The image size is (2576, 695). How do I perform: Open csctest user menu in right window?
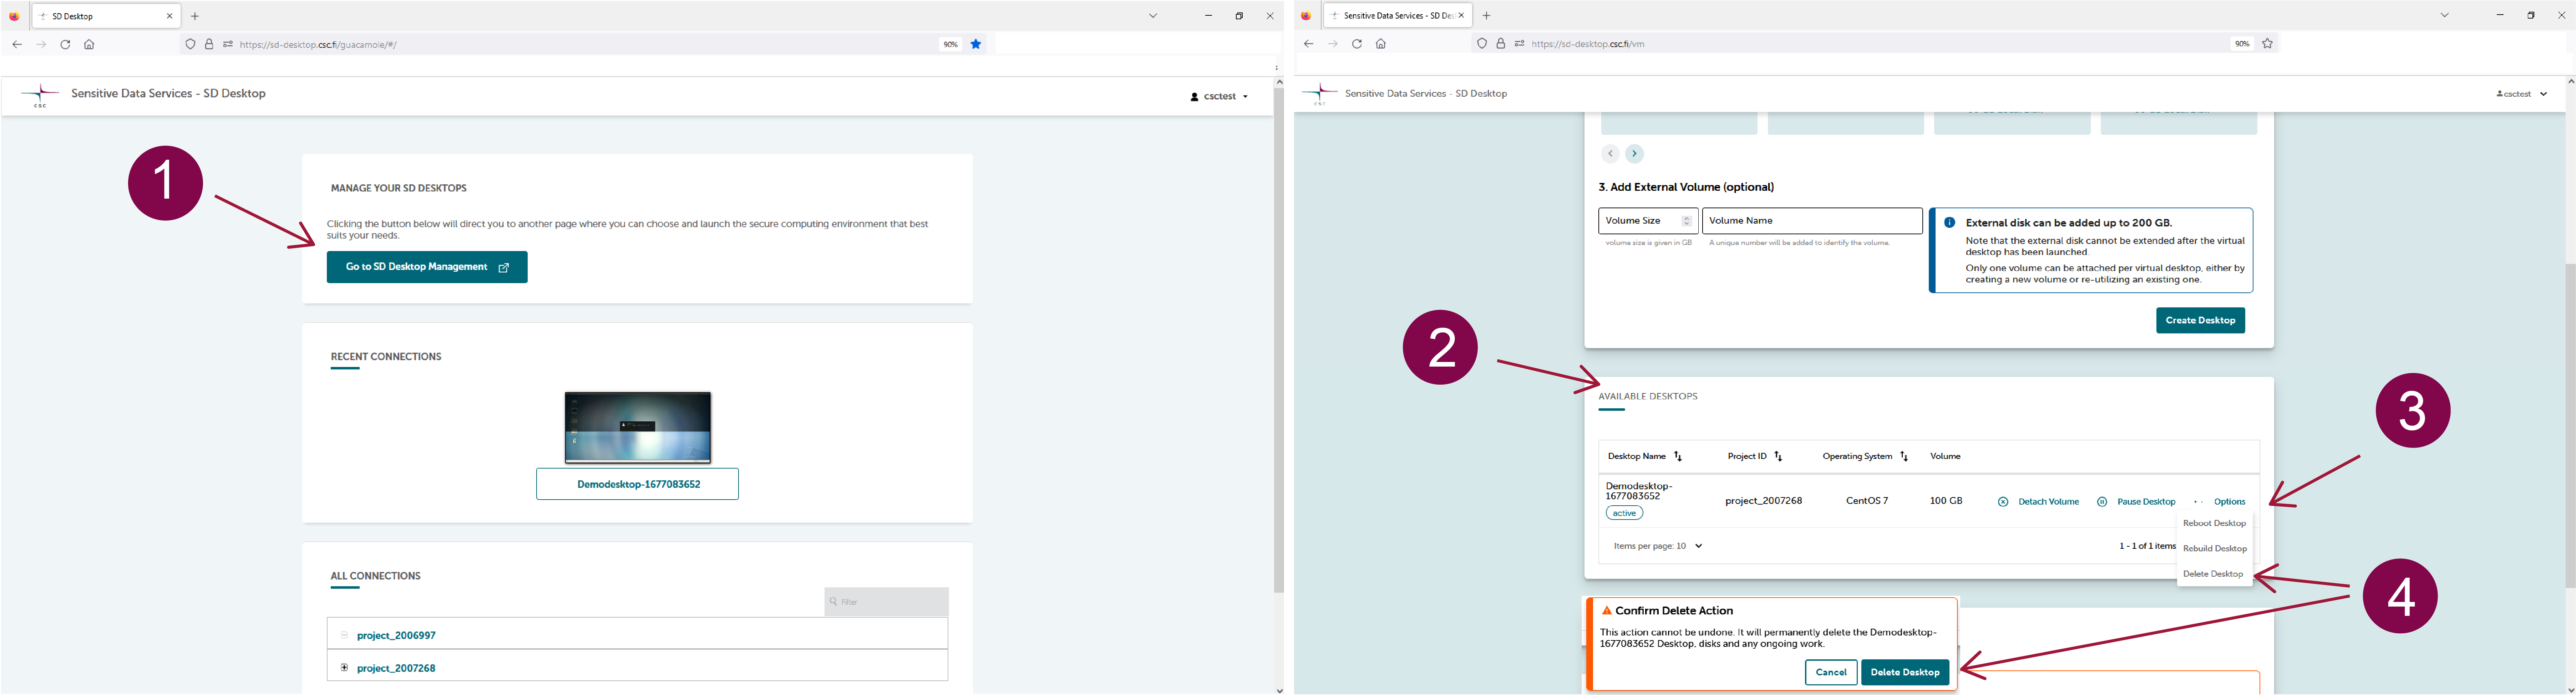pos(2522,94)
